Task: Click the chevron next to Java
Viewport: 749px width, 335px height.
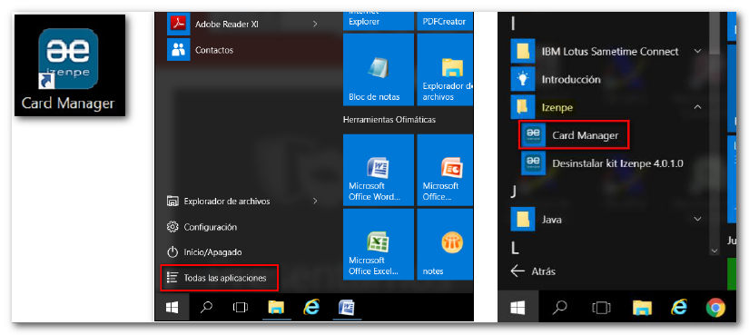Action: (697, 219)
